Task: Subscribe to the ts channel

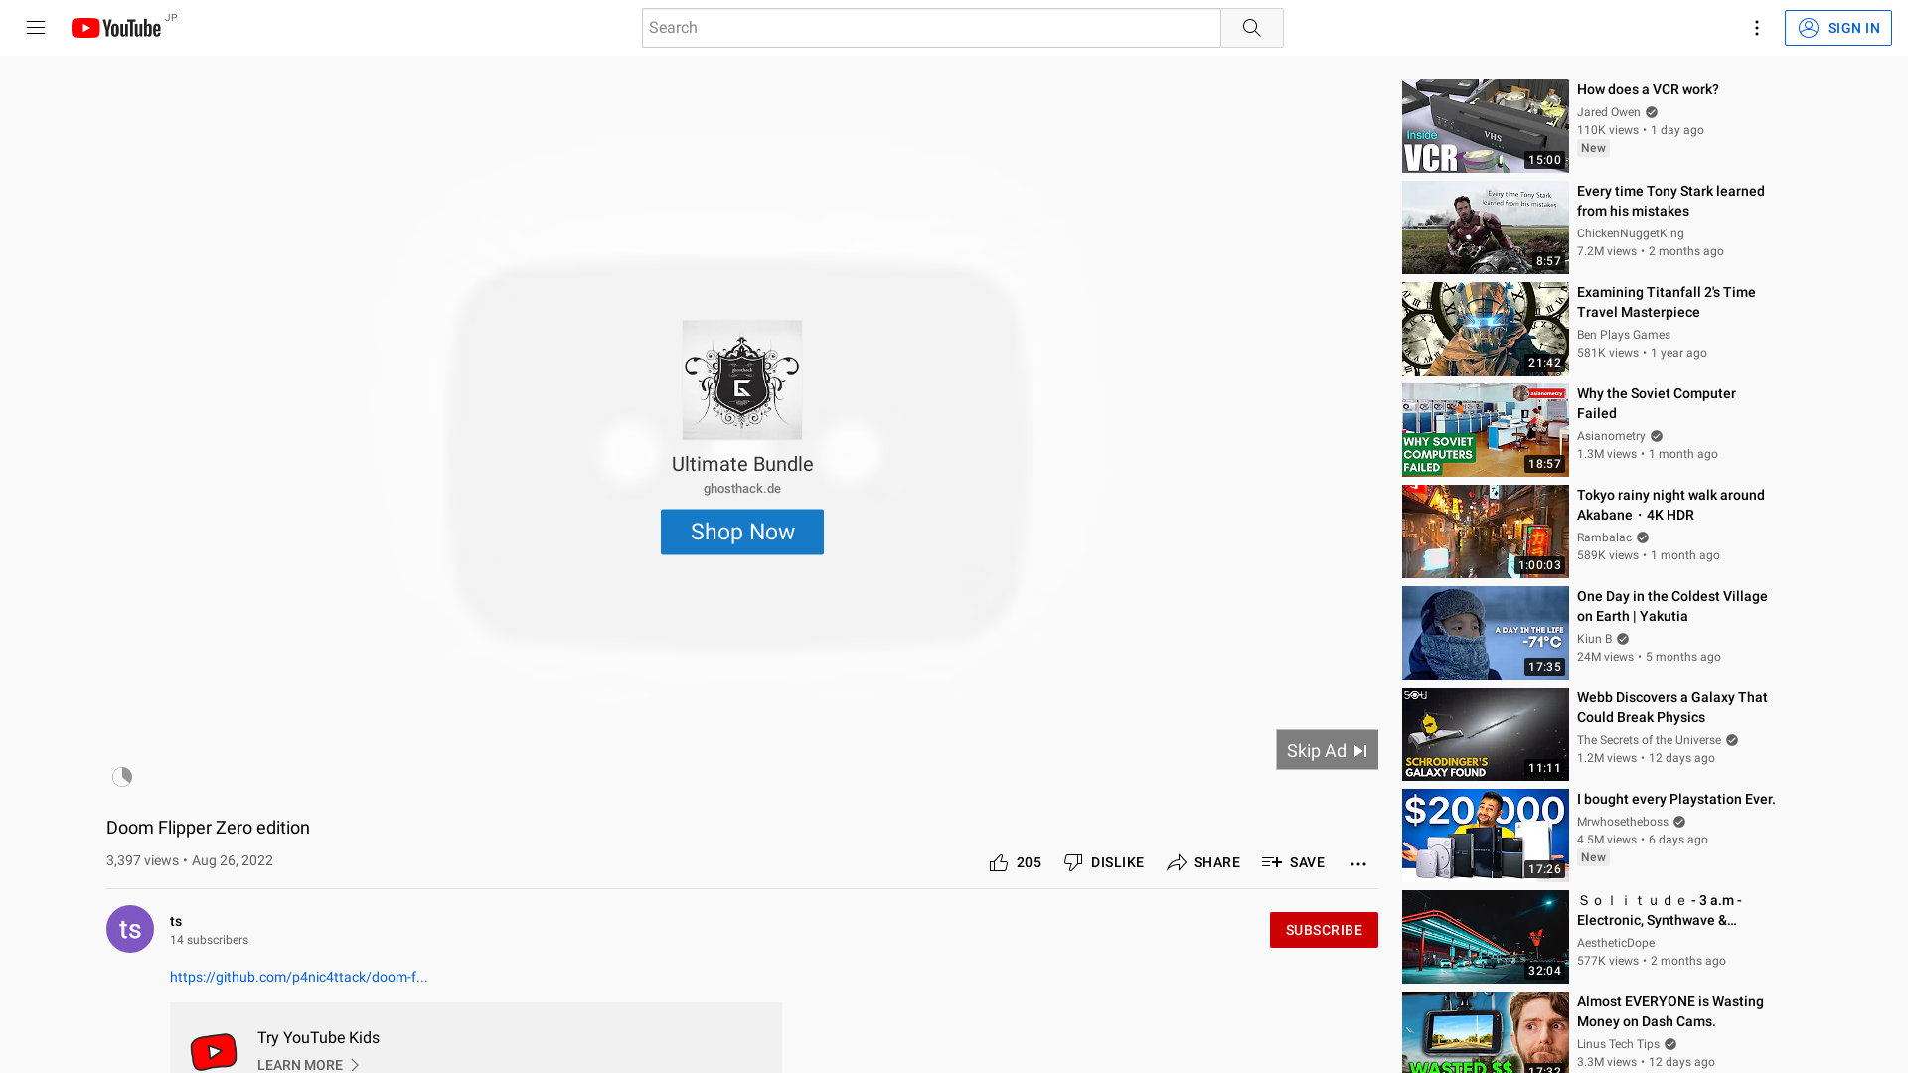Action: point(1323,930)
